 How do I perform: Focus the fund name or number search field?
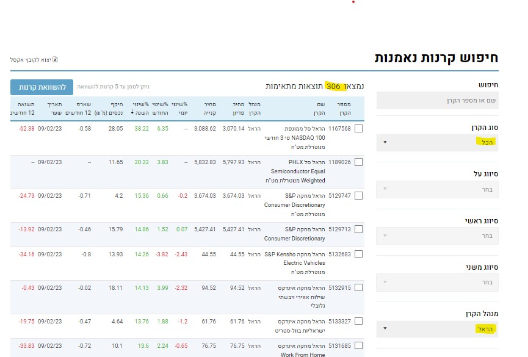(437, 100)
